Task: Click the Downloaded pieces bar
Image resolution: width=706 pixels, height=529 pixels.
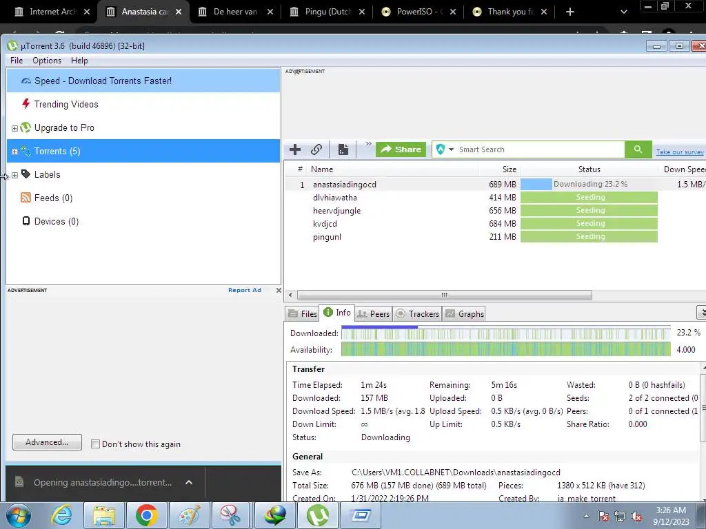Action: click(x=505, y=333)
